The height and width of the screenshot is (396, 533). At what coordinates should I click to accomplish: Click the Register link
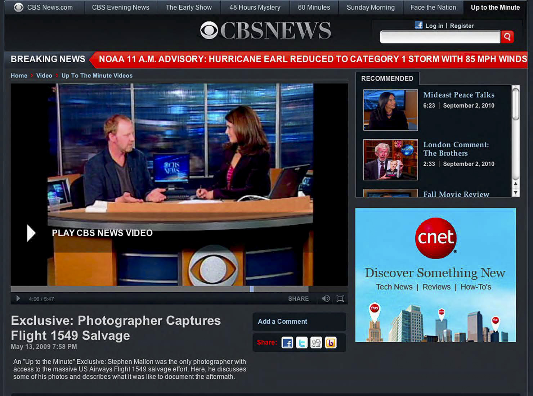click(462, 26)
